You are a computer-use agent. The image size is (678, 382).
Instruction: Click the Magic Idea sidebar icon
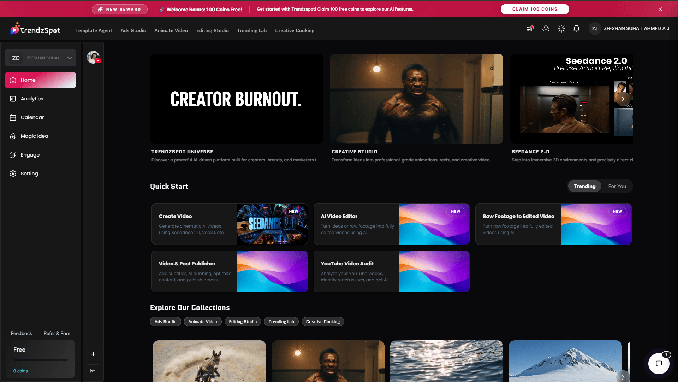click(13, 136)
